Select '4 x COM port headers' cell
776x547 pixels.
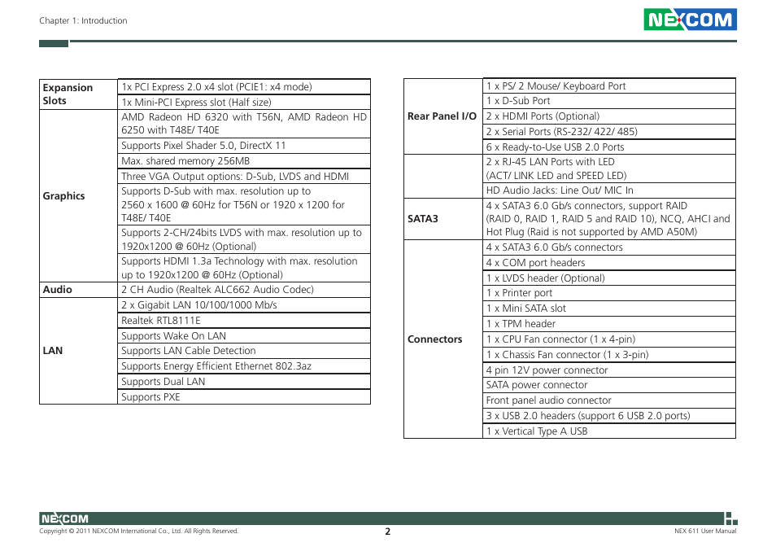point(609,262)
